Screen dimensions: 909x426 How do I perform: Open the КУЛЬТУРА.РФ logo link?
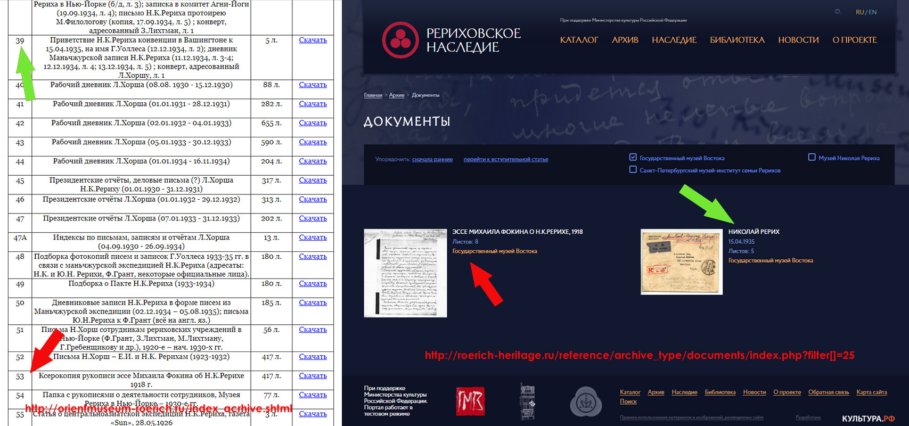pos(868,419)
